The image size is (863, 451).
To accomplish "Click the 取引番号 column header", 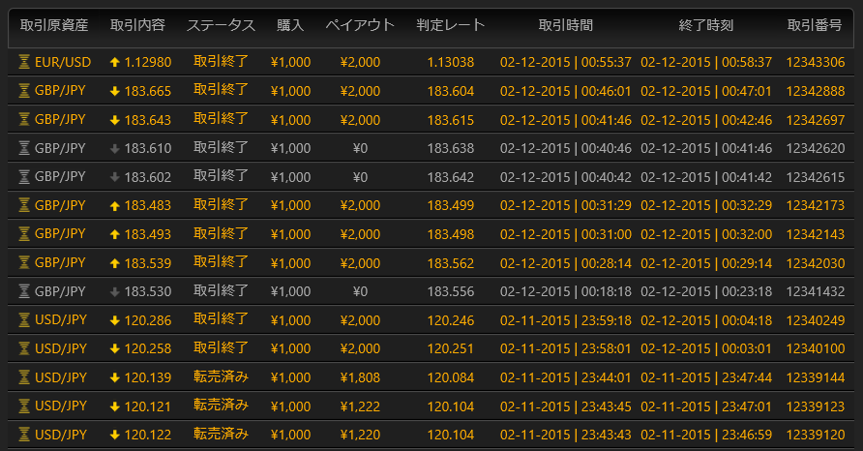I will 816,25.
